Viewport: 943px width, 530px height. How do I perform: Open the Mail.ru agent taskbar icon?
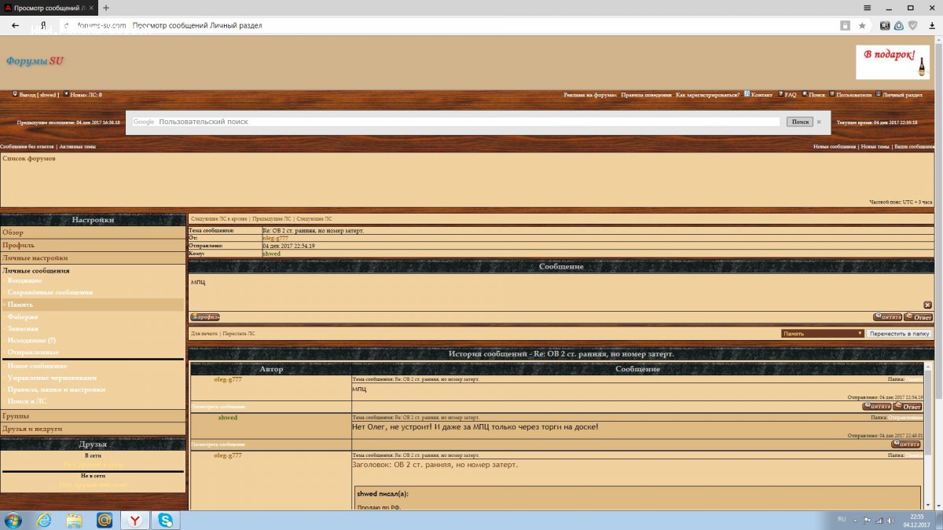tap(105, 520)
